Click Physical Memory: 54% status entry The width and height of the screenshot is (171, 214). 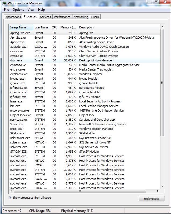(77, 211)
